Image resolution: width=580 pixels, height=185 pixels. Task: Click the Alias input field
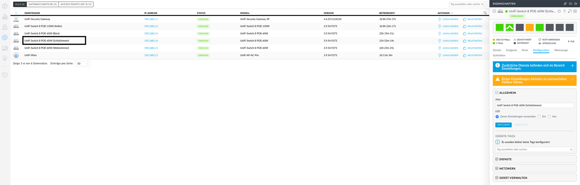point(534,106)
